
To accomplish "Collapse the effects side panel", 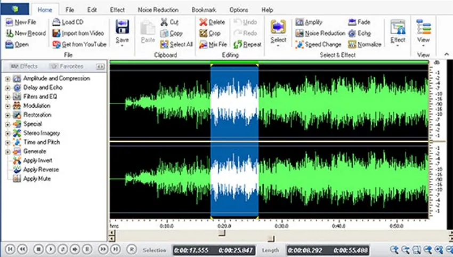I will tap(100, 67).
